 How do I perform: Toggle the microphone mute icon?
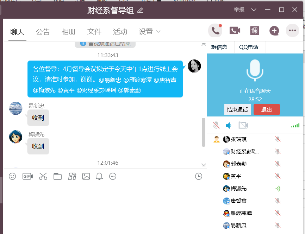click(x=216, y=125)
